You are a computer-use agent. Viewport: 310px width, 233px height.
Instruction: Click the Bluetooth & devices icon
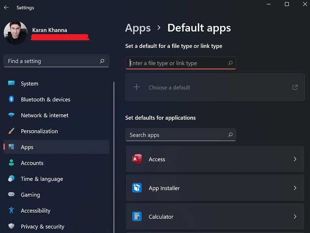coord(12,99)
